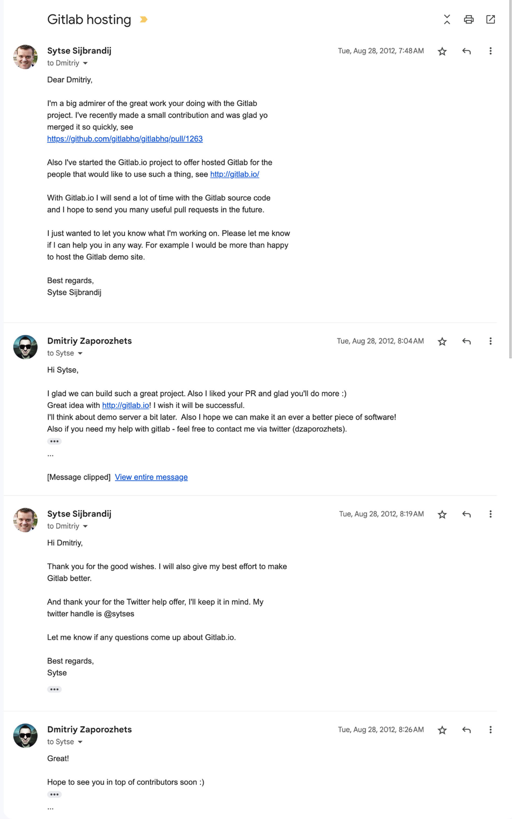Viewport: 512px width, 819px height.
Task: Star Sytse's 7:48 AM email
Action: (442, 51)
